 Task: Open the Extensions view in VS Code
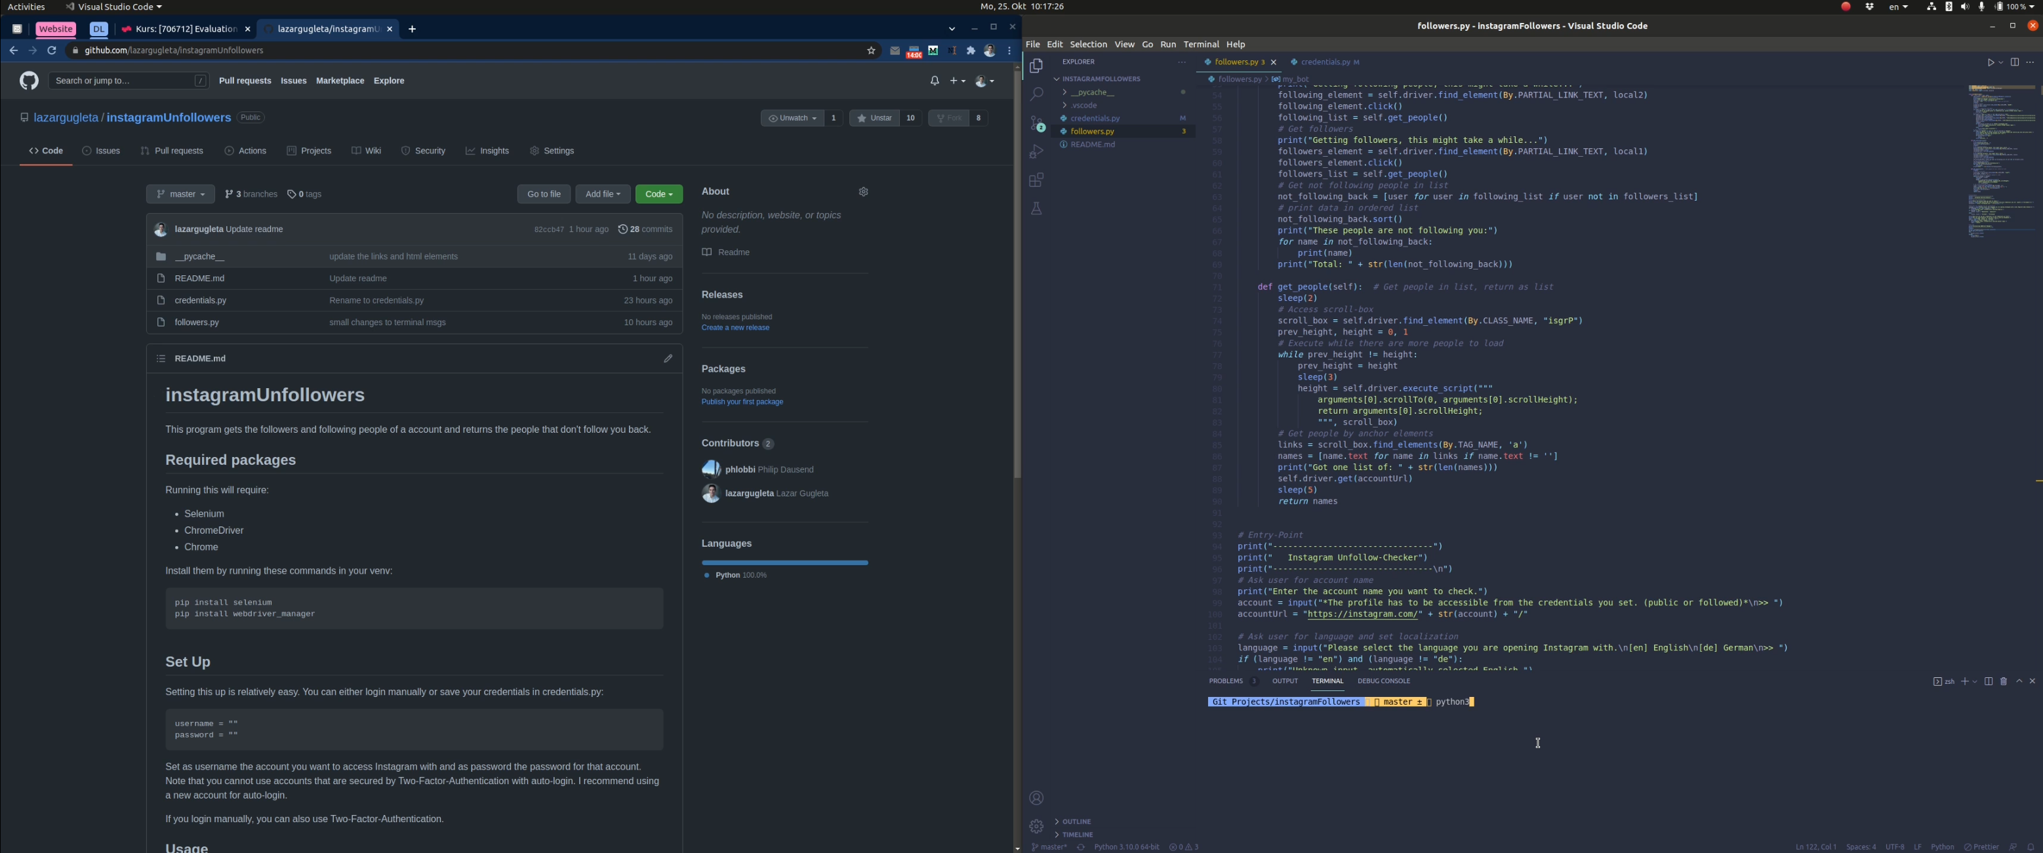pyautogui.click(x=1036, y=180)
